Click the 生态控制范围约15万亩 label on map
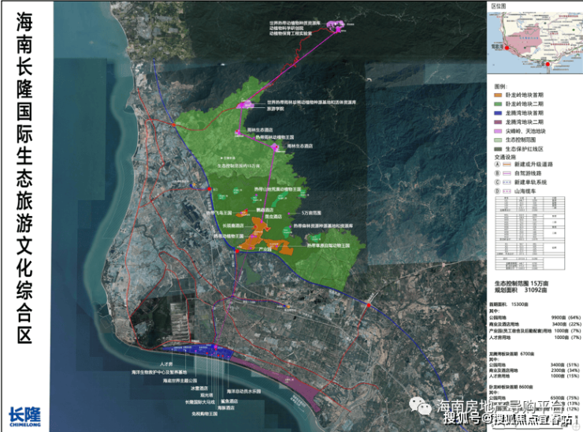583x432 pixels. (x=239, y=166)
